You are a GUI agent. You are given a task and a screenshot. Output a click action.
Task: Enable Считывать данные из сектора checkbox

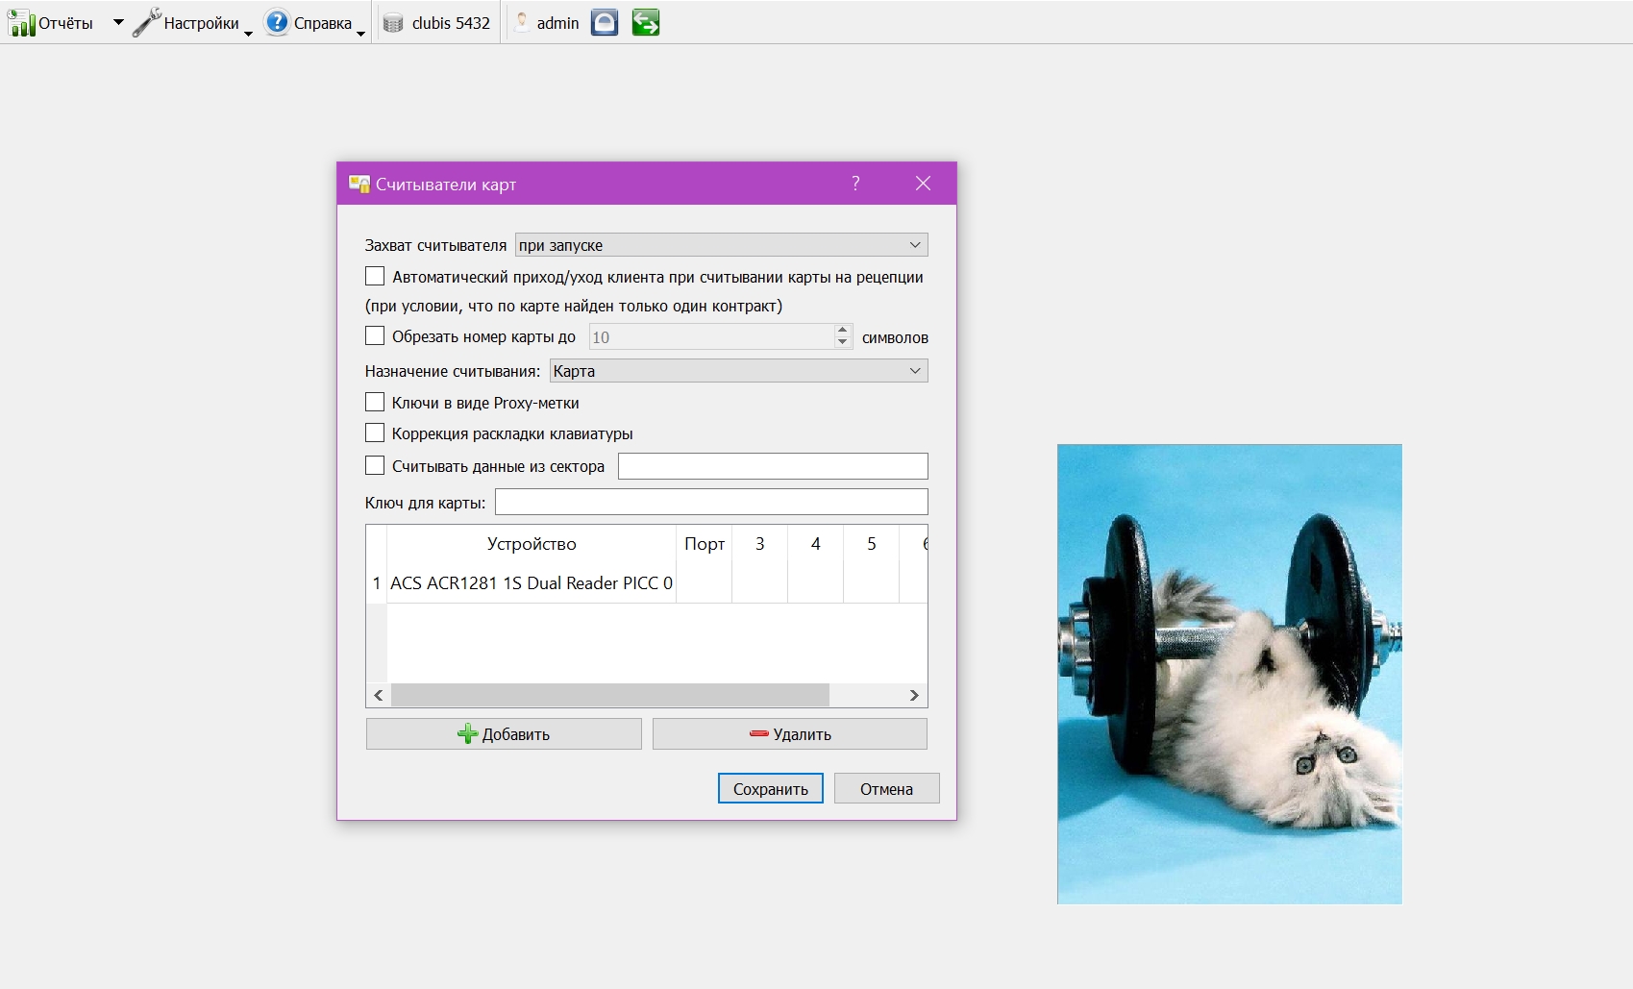(375, 466)
